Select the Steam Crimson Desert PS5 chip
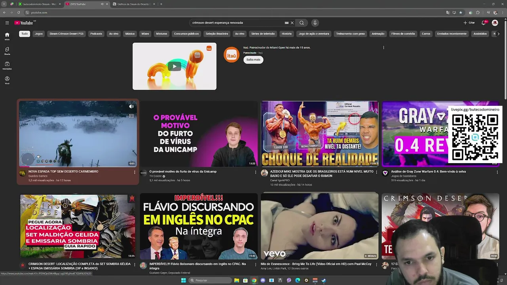Image resolution: width=507 pixels, height=285 pixels. (67, 34)
